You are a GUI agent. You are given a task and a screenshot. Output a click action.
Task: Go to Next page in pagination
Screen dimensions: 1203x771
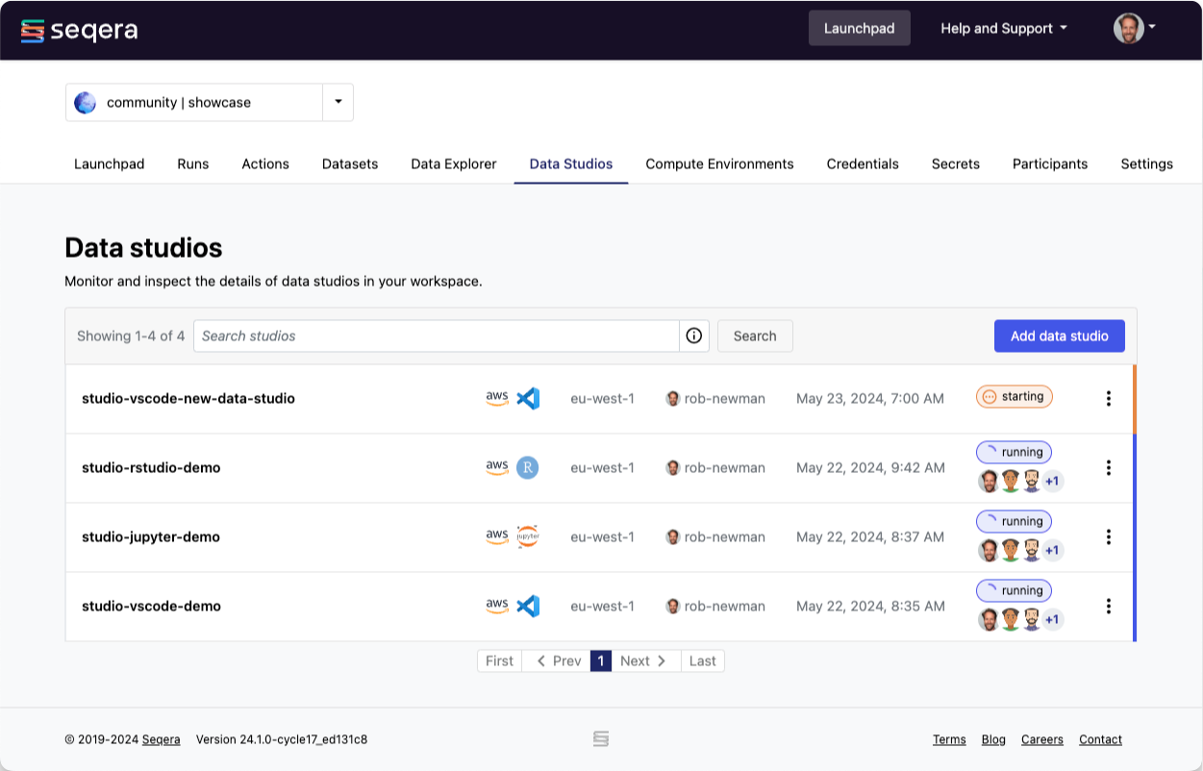click(644, 661)
